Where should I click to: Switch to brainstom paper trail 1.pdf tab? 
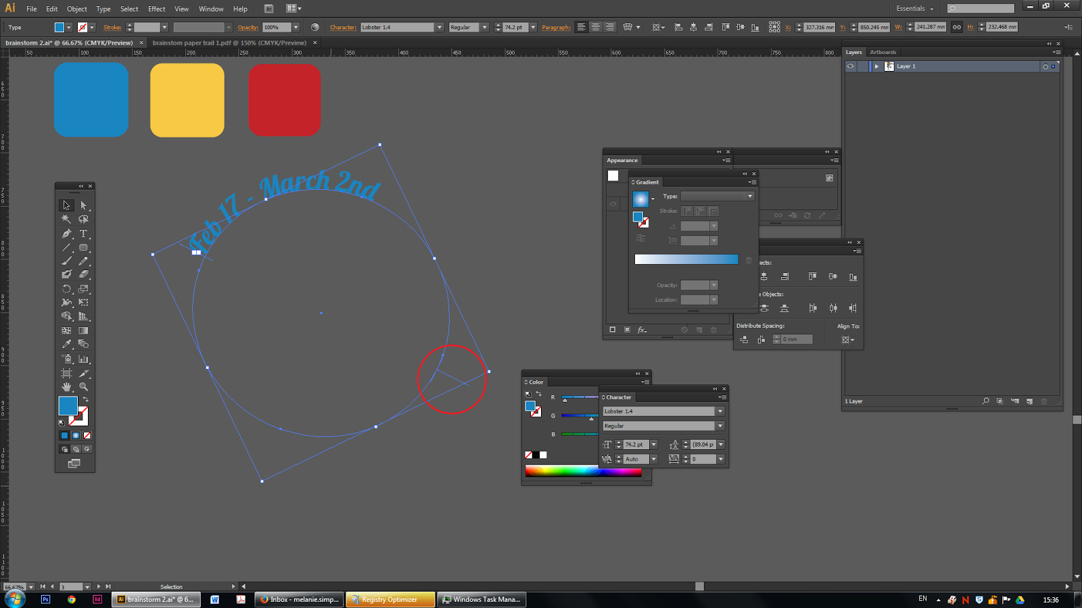[229, 43]
